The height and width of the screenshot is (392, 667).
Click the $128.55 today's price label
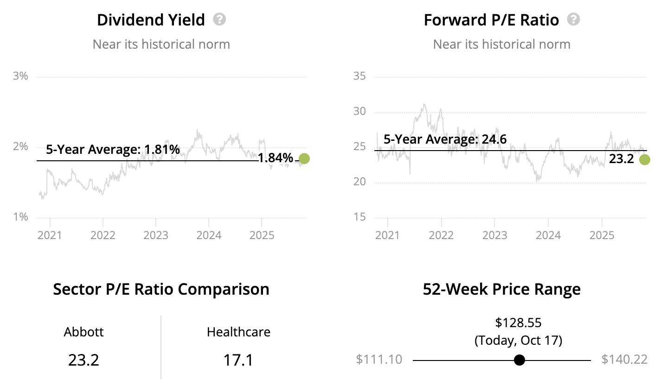518,322
